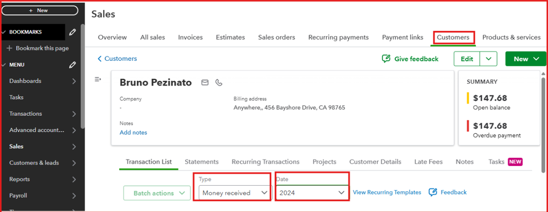Open the customer Notes tab
This screenshot has width=548, height=212.
pos(465,162)
